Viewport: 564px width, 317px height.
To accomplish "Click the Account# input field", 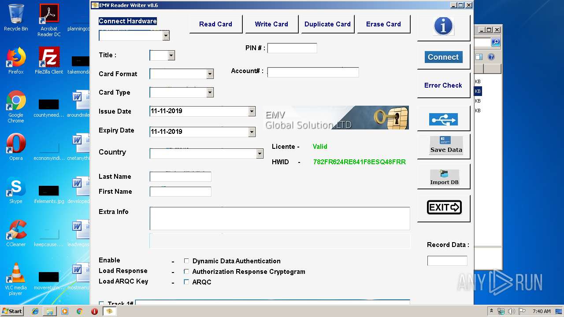I will pos(313,72).
